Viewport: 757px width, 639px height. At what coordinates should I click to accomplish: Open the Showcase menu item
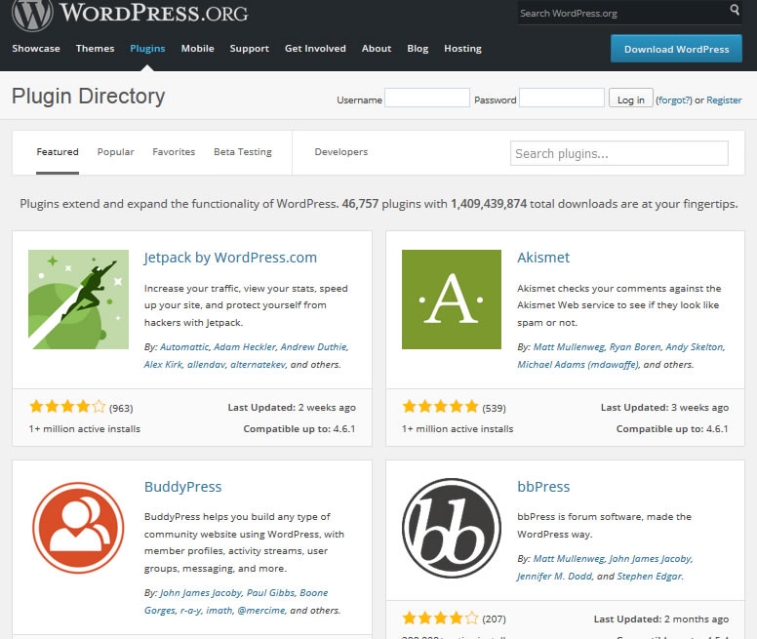(36, 48)
